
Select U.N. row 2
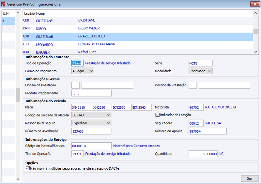9,21
